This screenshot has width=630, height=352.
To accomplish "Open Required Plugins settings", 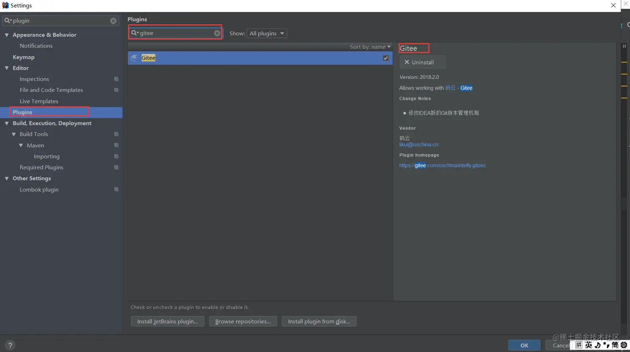I will coord(41,167).
